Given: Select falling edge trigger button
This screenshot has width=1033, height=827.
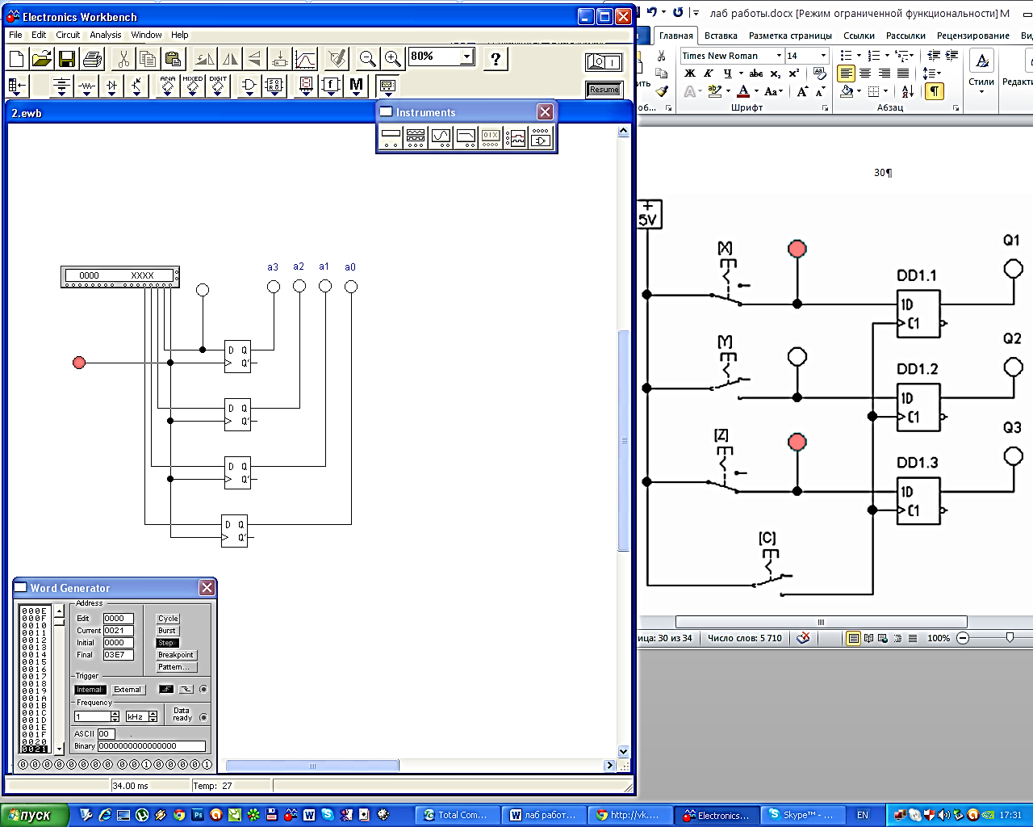Looking at the screenshot, I should click(x=186, y=689).
